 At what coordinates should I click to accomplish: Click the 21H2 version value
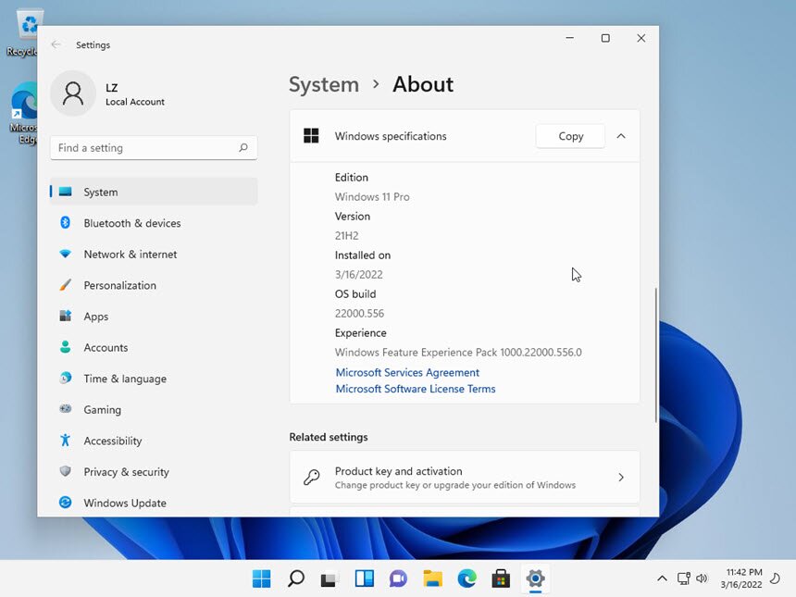[x=347, y=235]
